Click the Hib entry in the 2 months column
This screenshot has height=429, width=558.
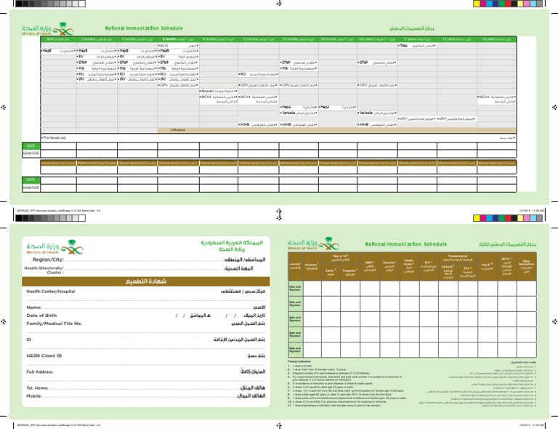click(x=97, y=68)
